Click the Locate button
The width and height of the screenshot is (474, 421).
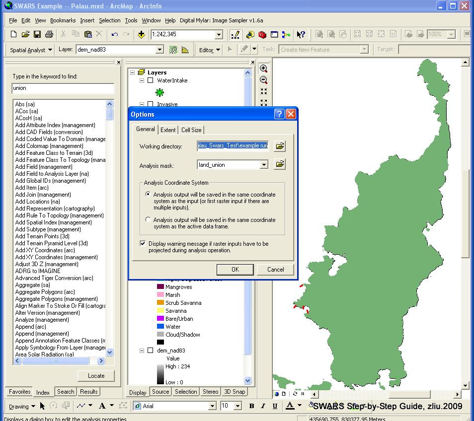96,376
